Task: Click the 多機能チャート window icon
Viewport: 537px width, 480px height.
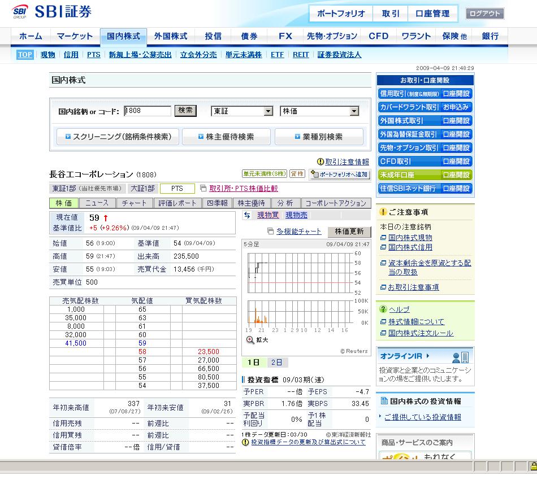Action: click(271, 232)
